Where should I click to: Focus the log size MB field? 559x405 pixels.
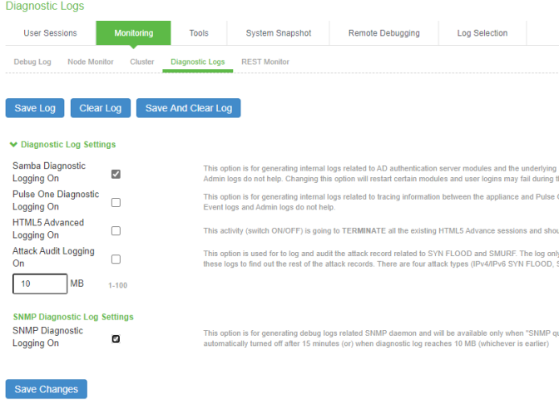tap(40, 284)
